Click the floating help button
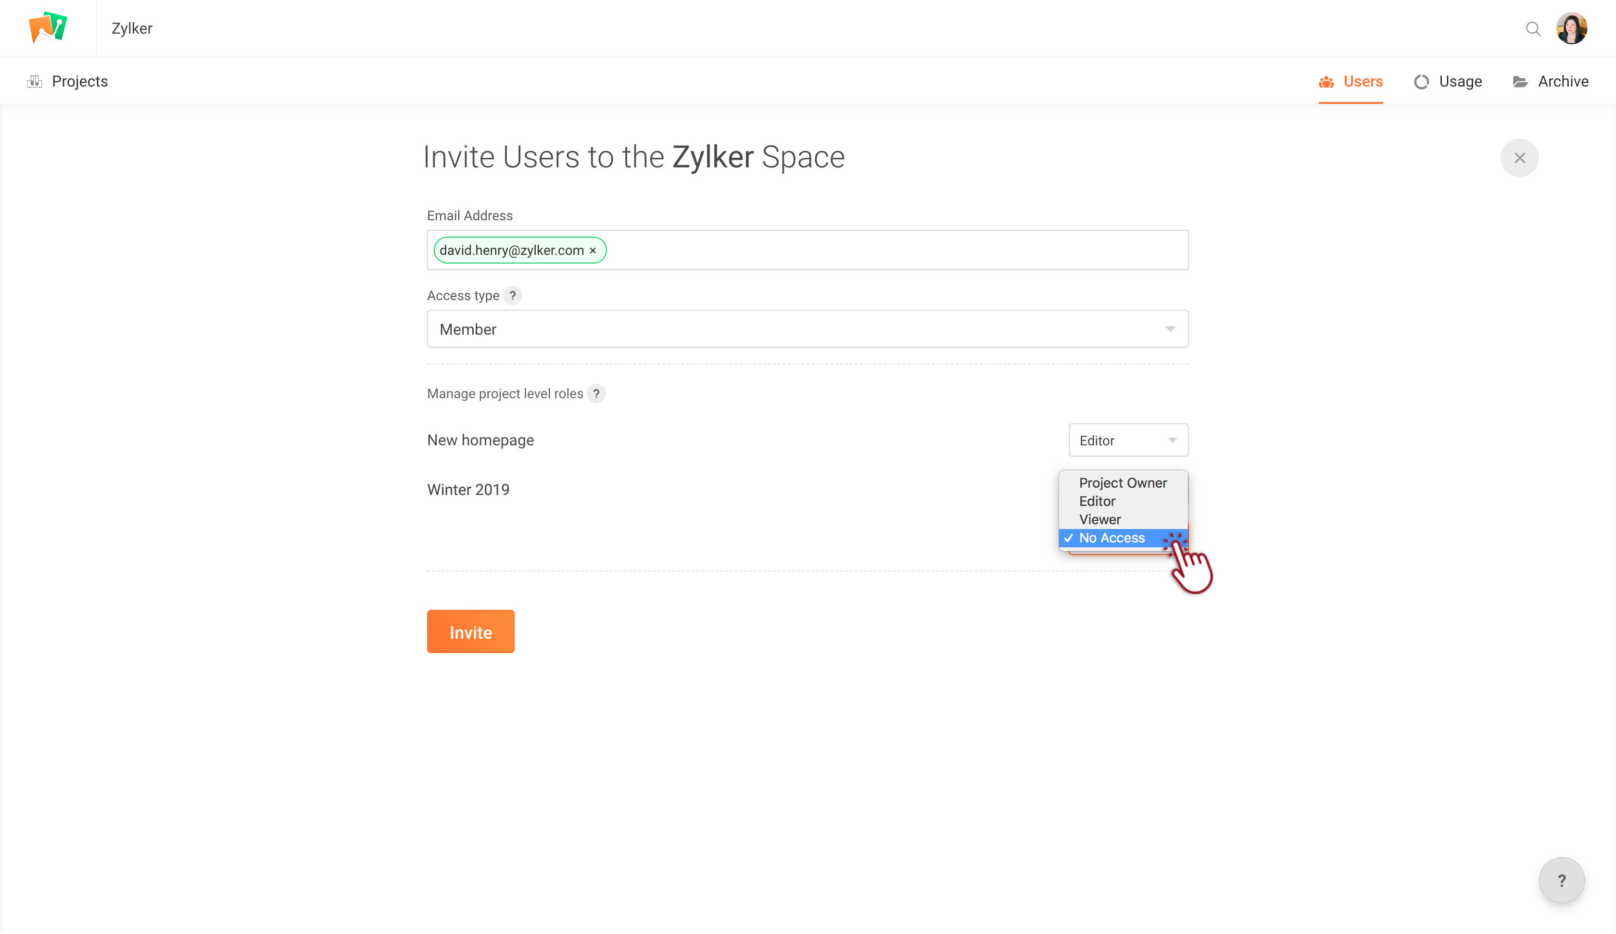 pos(1562,881)
